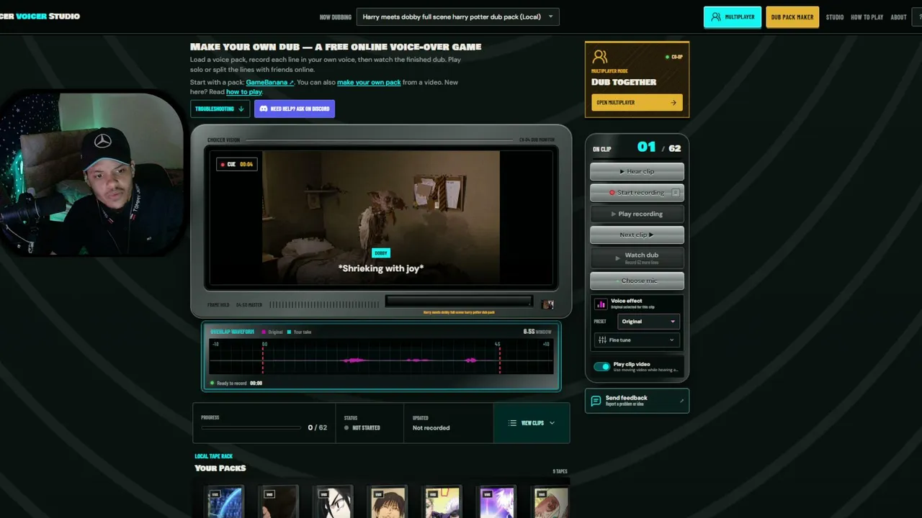Click the Local Tape Rack label
The width and height of the screenshot is (922, 518).
point(214,456)
